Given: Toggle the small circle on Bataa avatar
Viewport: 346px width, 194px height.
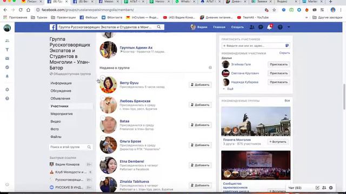Looking at the screenshot, I should (x=103, y=118).
